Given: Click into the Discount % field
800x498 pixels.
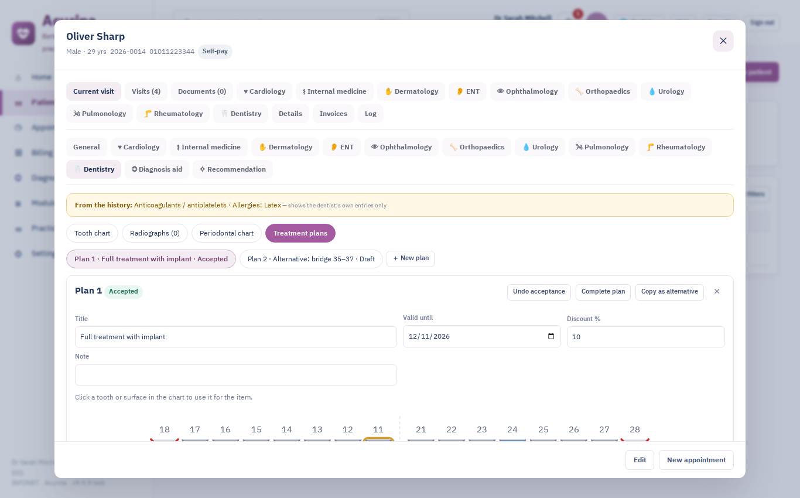Looking at the screenshot, I should (646, 337).
